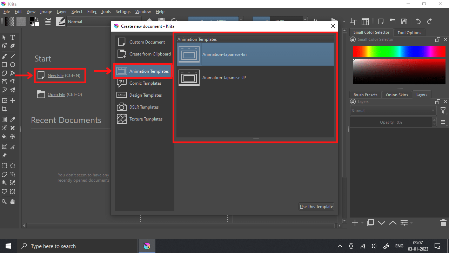Image resolution: width=449 pixels, height=253 pixels.
Task: Select the Rectangle shape tool
Action: 4,65
